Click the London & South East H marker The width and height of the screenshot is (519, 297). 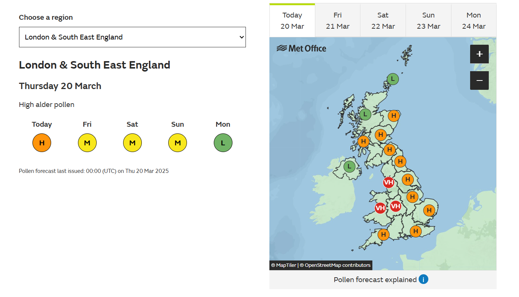tap(415, 231)
